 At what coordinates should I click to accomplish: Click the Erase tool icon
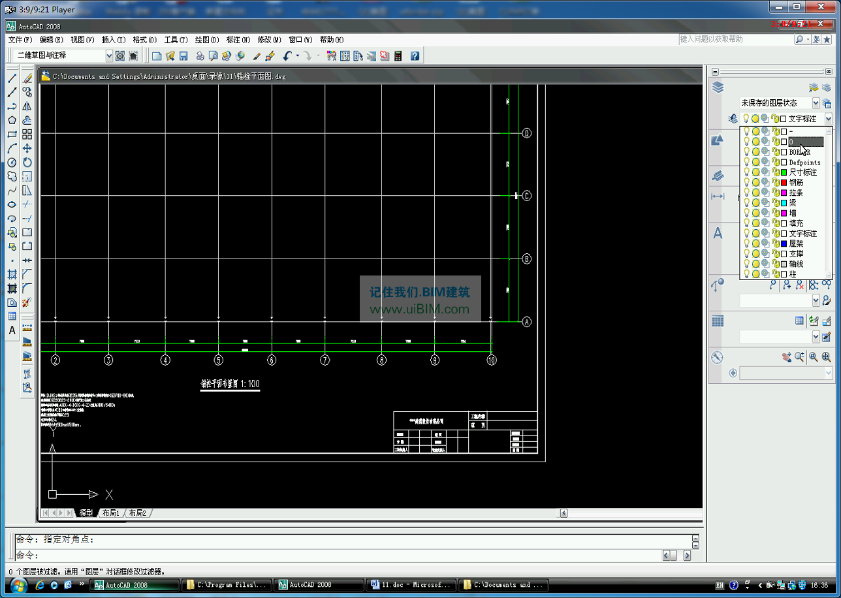27,78
